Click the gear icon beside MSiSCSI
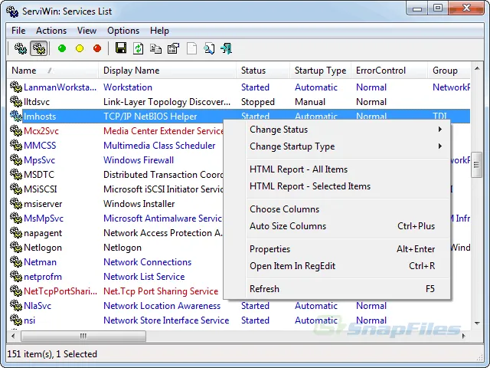 (15, 189)
